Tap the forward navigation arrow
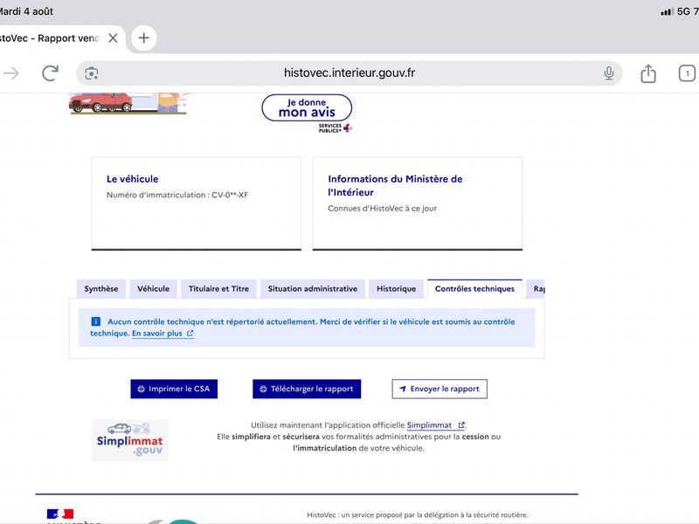 click(x=11, y=73)
